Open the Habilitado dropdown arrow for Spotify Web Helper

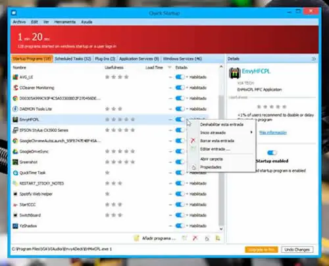[187, 194]
